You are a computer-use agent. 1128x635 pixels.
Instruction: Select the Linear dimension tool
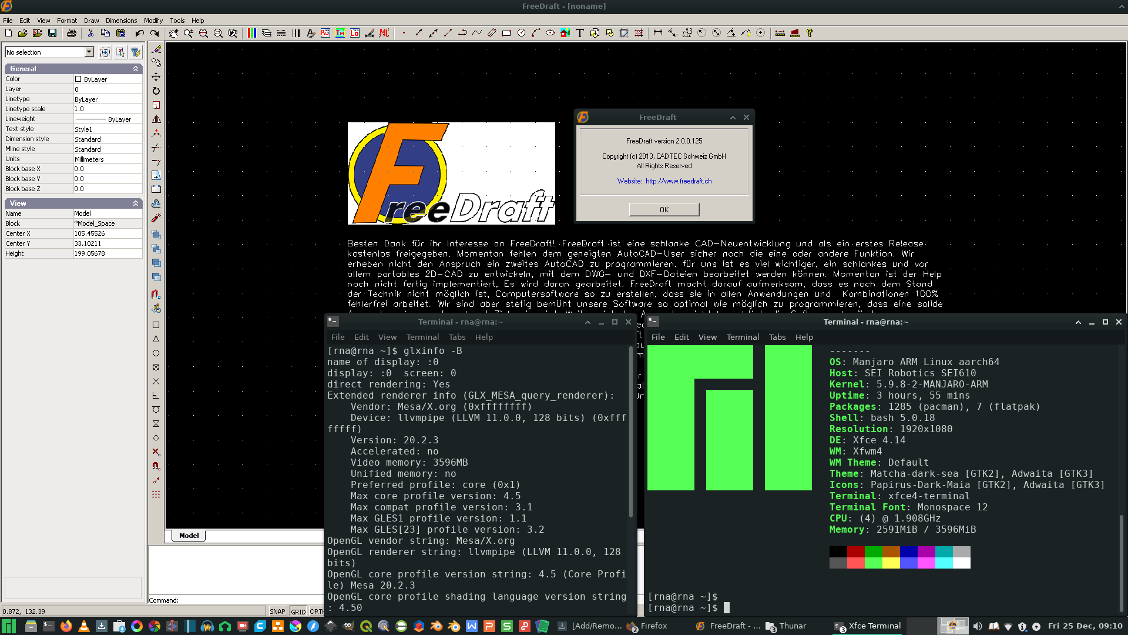point(658,33)
